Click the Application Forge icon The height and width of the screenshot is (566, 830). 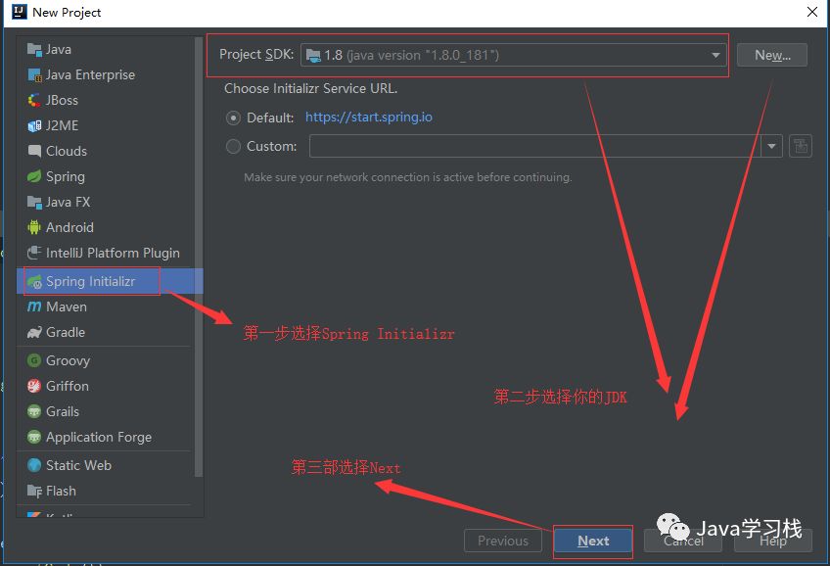(x=34, y=438)
